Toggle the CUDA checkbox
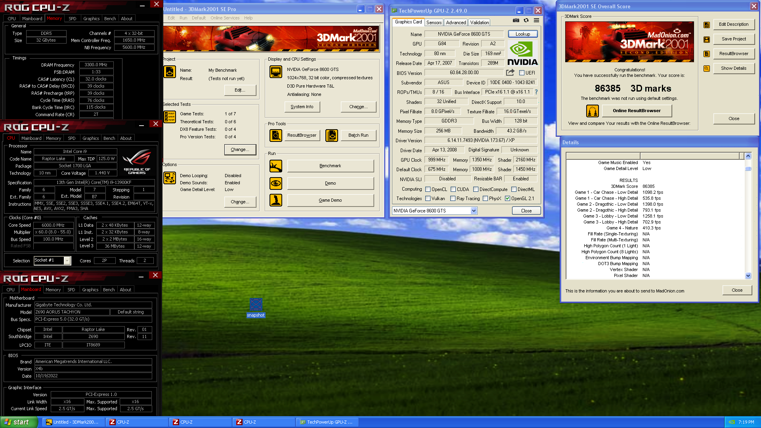This screenshot has height=428, width=761. pos(453,189)
